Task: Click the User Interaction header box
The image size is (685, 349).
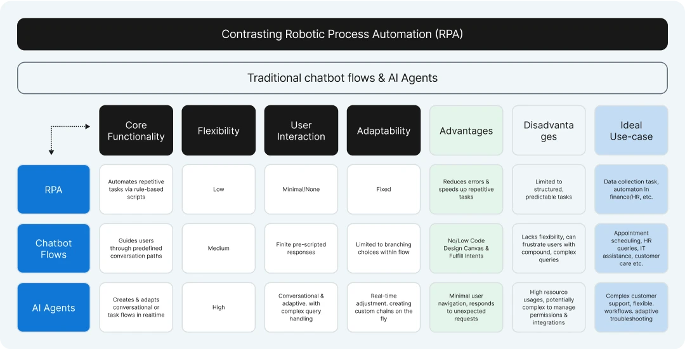Action: click(x=301, y=131)
